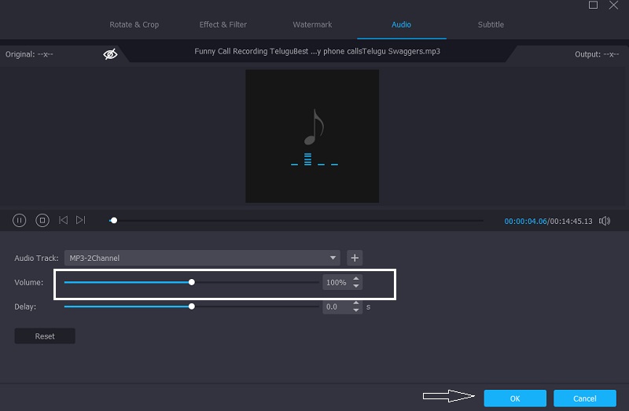Mute audio via speaker icon
629x411 pixels.
[605, 221]
